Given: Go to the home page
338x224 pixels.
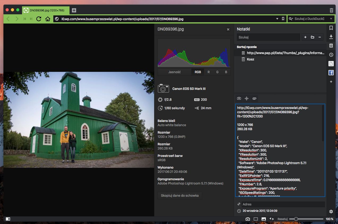Looking at the screenshot, I should click(x=48, y=19).
